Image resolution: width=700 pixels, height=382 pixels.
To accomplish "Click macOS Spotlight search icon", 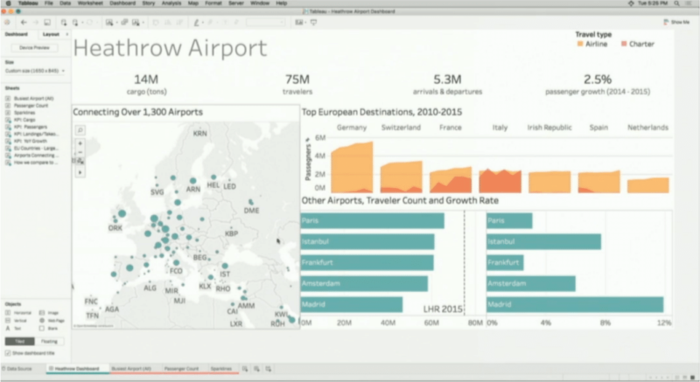I will point(676,3).
